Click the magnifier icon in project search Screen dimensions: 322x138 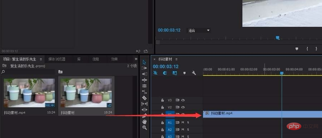tap(3, 72)
